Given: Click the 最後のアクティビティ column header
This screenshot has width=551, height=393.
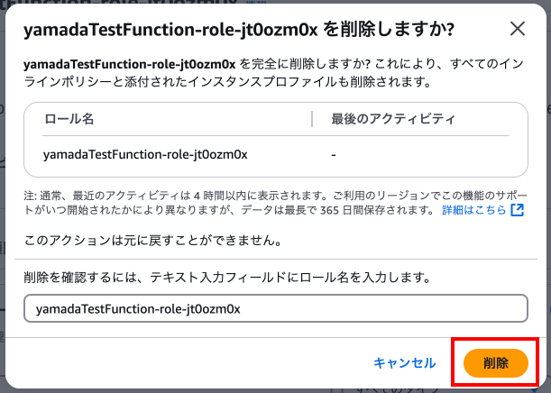Looking at the screenshot, I should (392, 118).
